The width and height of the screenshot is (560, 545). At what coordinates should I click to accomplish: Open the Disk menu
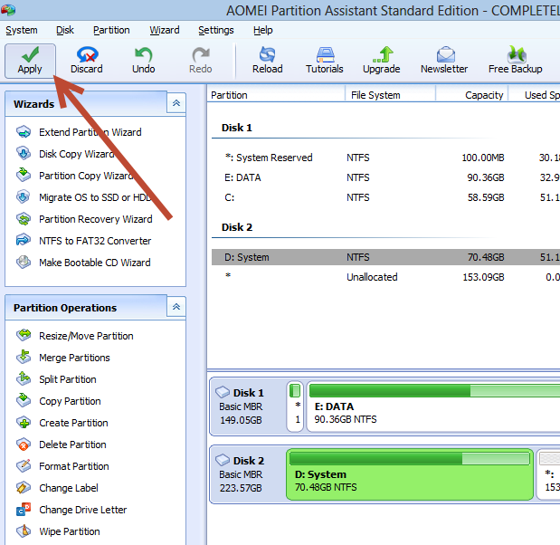point(65,30)
